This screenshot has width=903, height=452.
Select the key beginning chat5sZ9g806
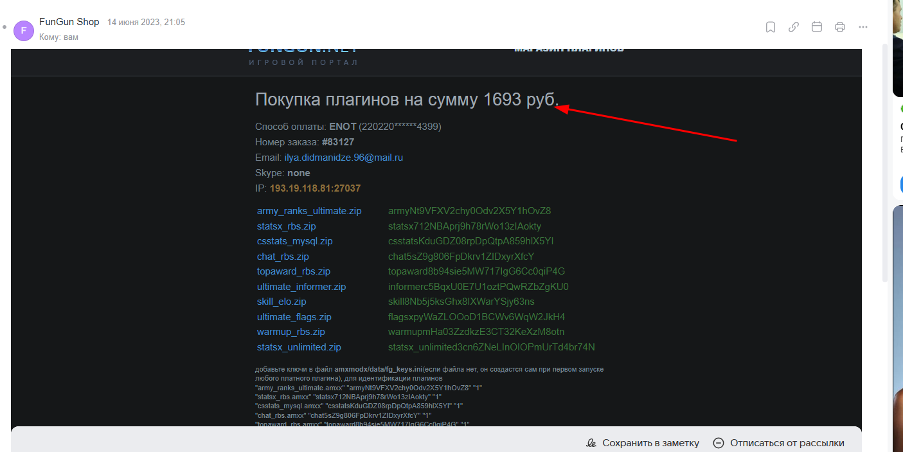[461, 257]
